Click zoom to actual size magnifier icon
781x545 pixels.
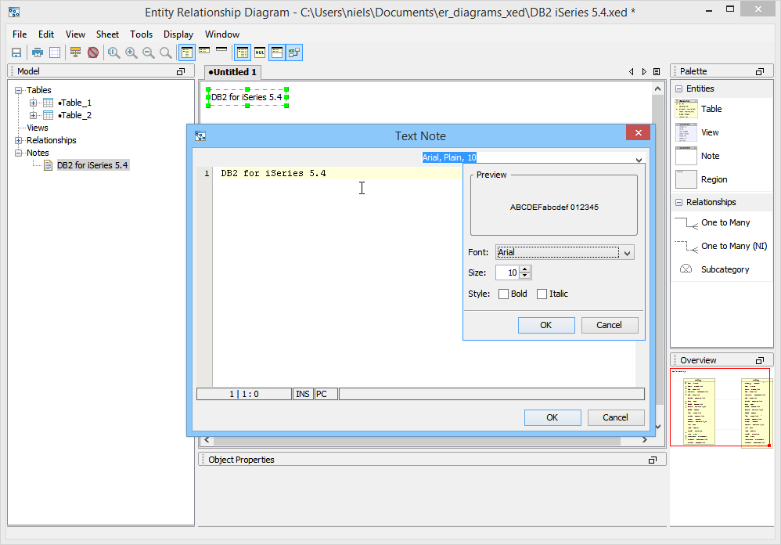114,52
